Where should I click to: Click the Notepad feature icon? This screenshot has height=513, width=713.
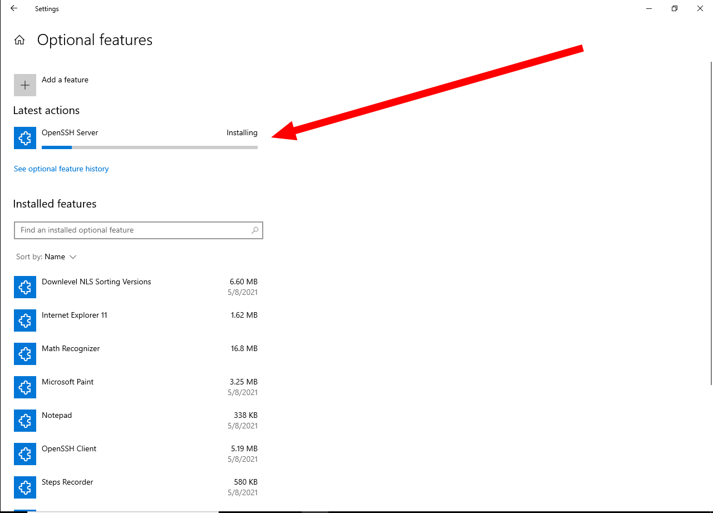[25, 421]
